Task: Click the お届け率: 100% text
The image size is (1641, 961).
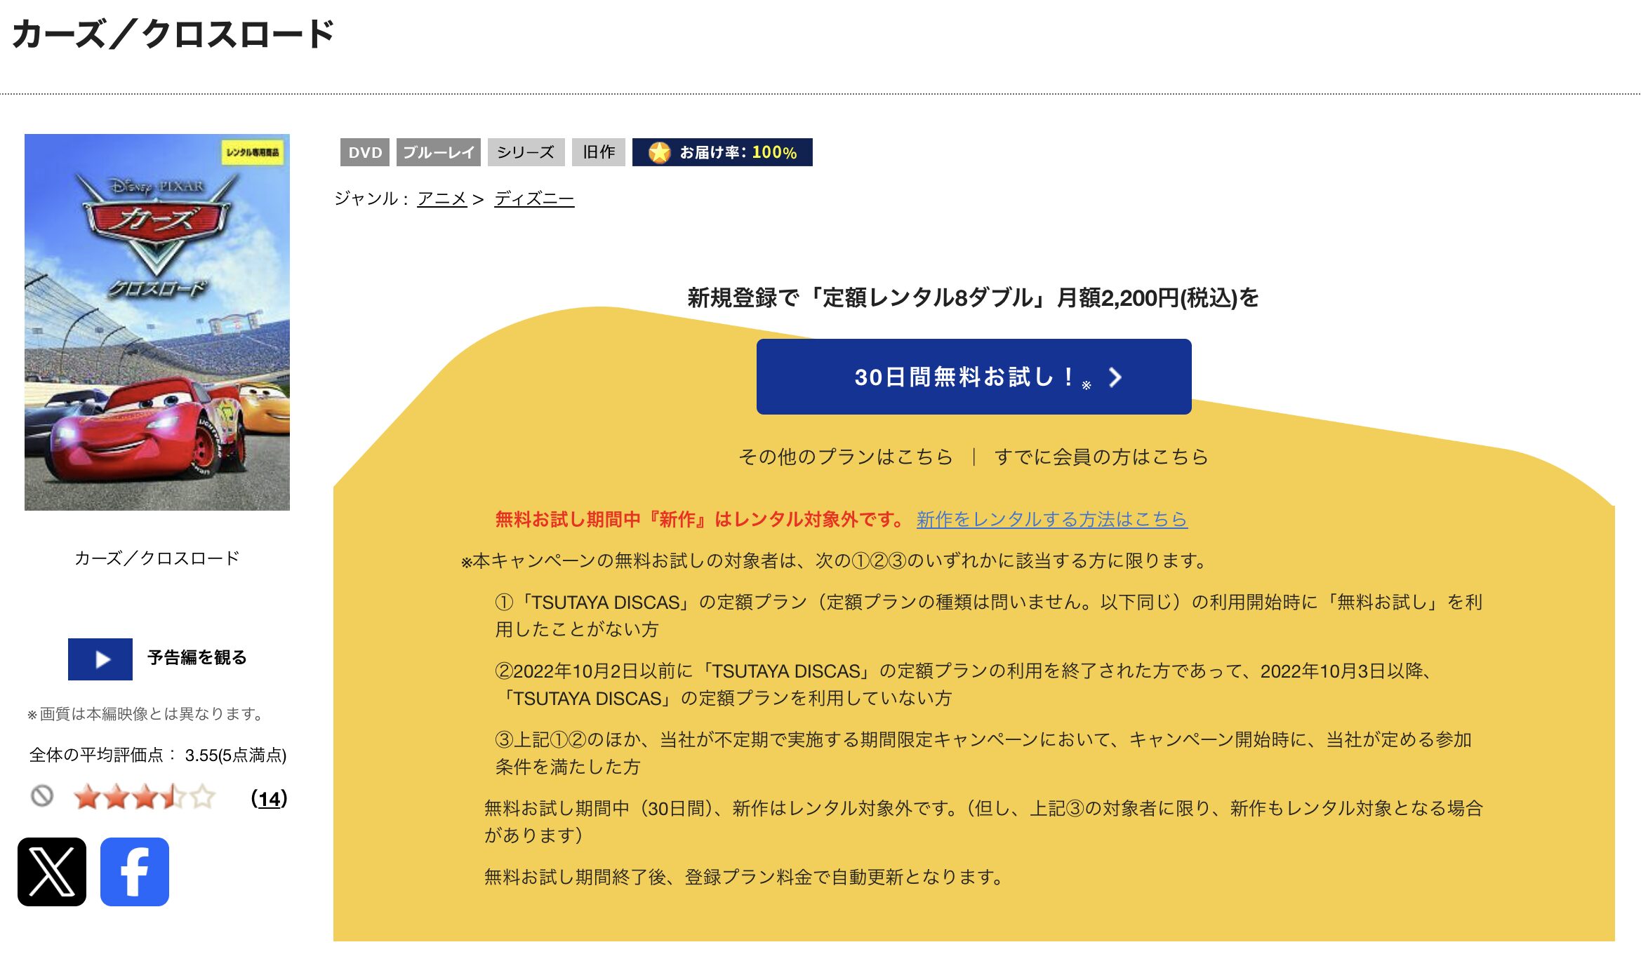Action: 738,152
